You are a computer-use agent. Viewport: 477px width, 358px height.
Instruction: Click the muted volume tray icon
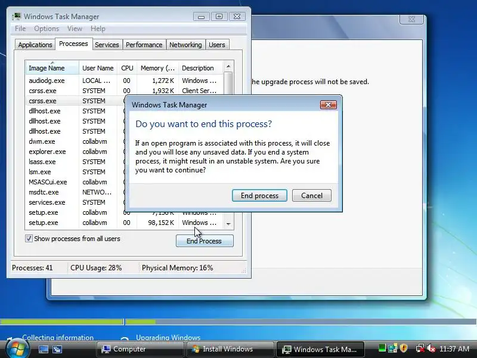(x=431, y=348)
